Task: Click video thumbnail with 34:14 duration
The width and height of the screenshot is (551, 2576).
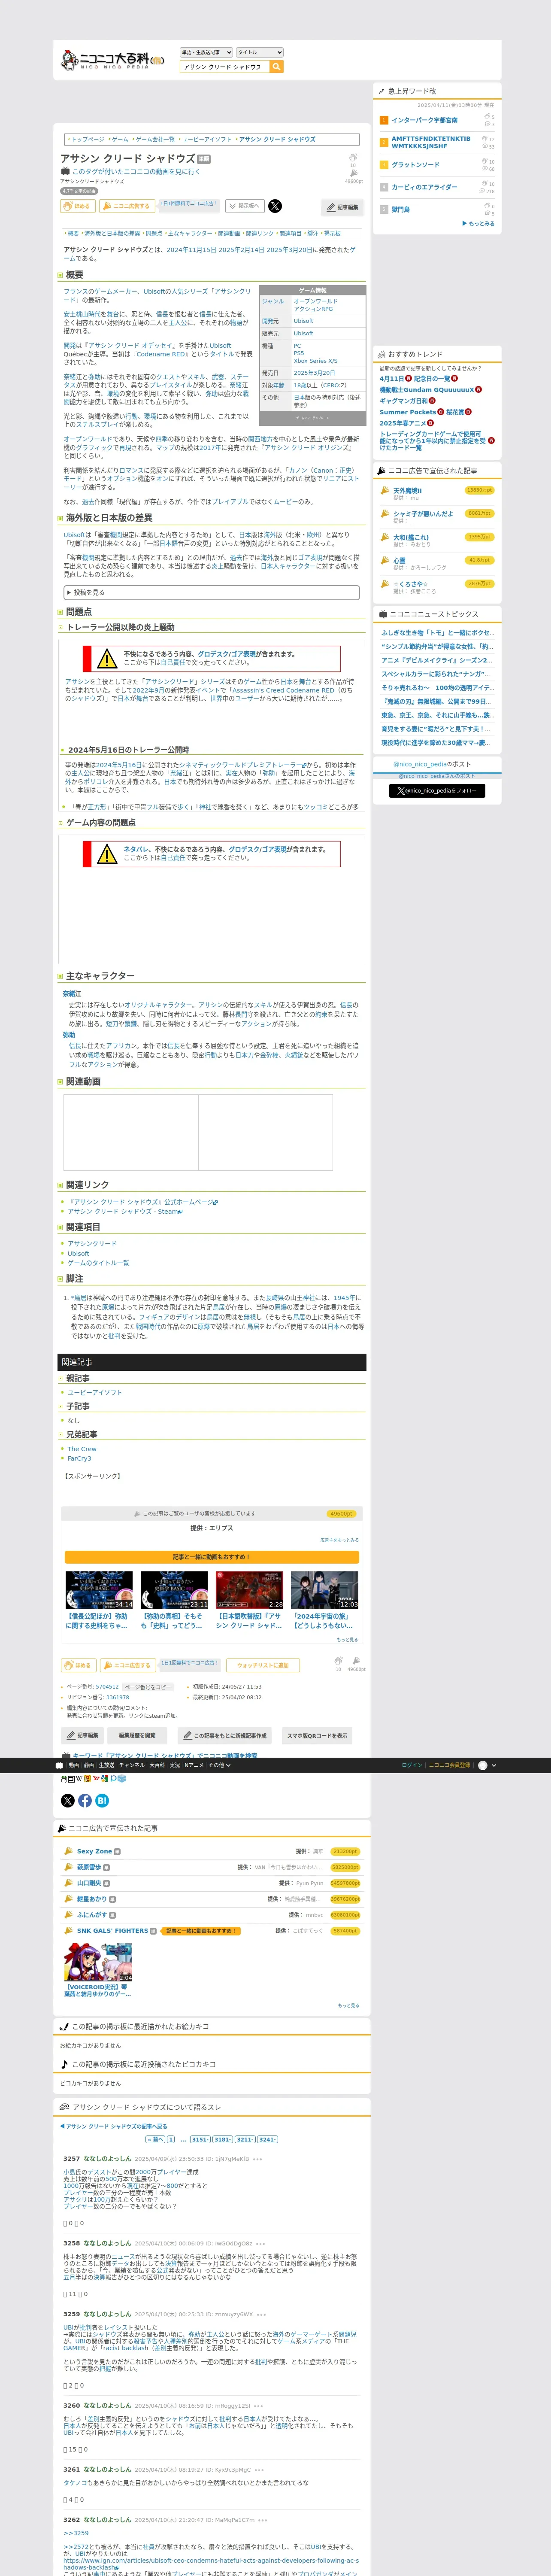Action: 99,1589
